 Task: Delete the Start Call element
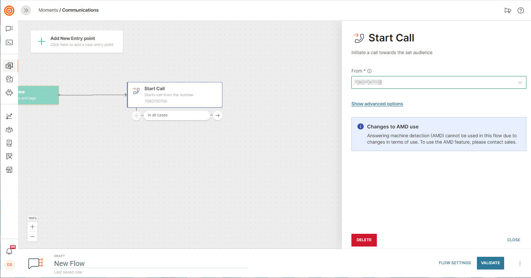(x=364, y=240)
